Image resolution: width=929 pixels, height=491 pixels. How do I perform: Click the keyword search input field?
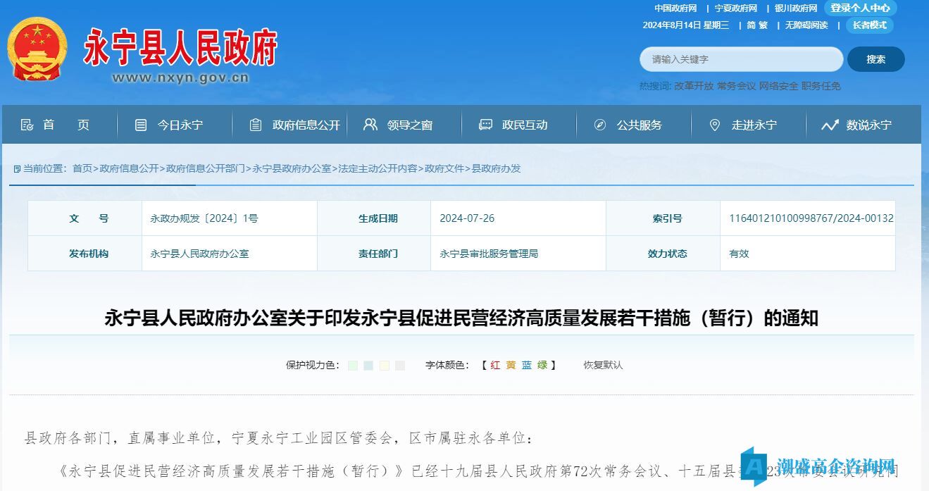click(741, 59)
